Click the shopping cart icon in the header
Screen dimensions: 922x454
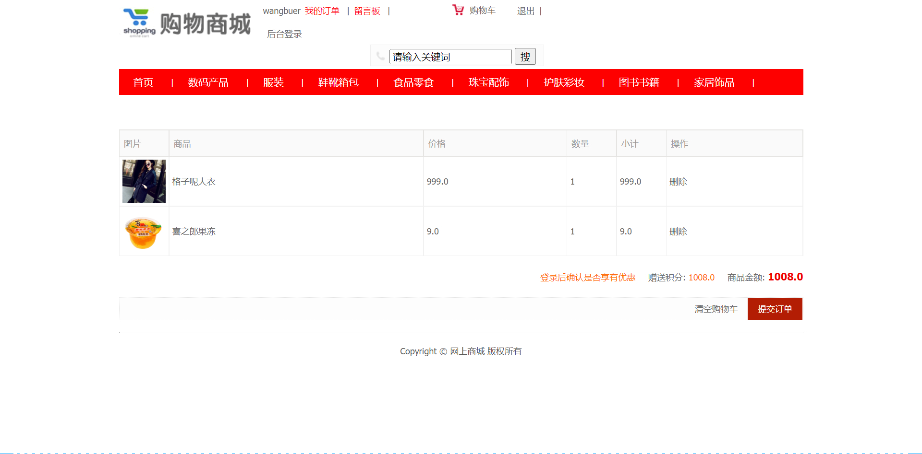[x=458, y=10]
